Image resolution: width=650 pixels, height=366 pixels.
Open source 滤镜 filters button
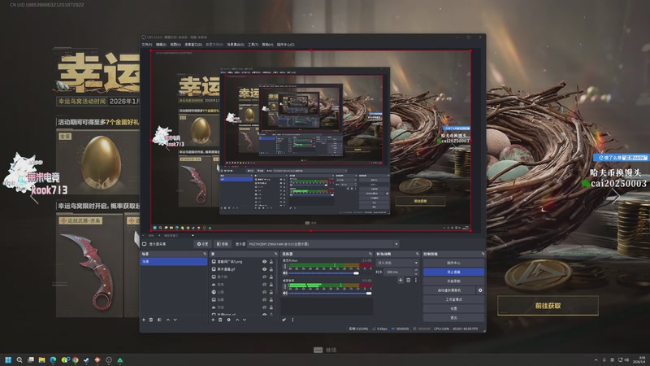[x=223, y=244]
